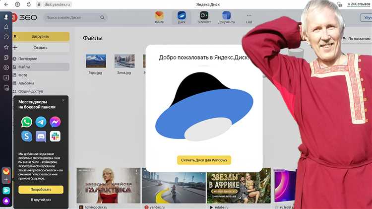Open Альбомы in the sidebar
The image size is (372, 209).
pos(26,83)
